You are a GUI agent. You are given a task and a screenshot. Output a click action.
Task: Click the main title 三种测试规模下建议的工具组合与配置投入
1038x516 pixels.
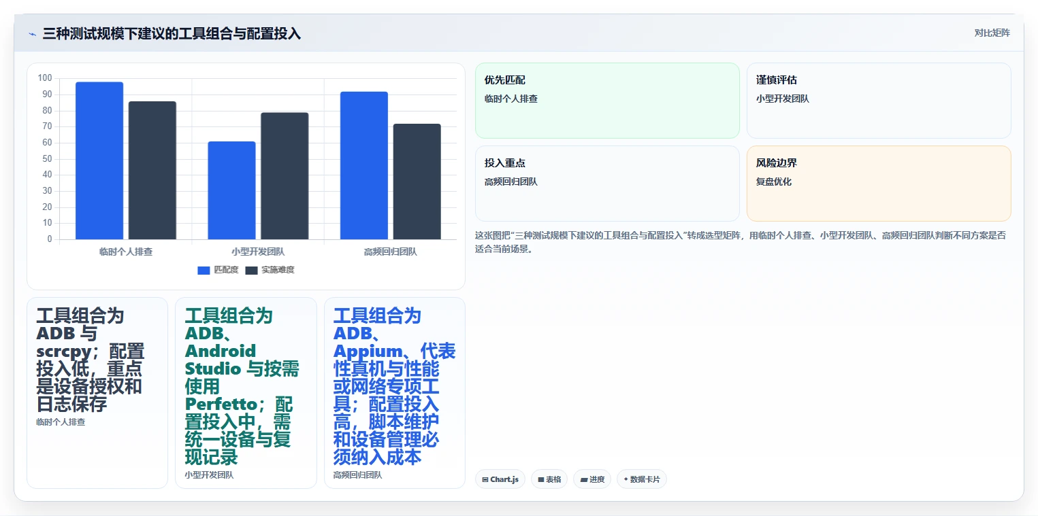[x=172, y=34]
